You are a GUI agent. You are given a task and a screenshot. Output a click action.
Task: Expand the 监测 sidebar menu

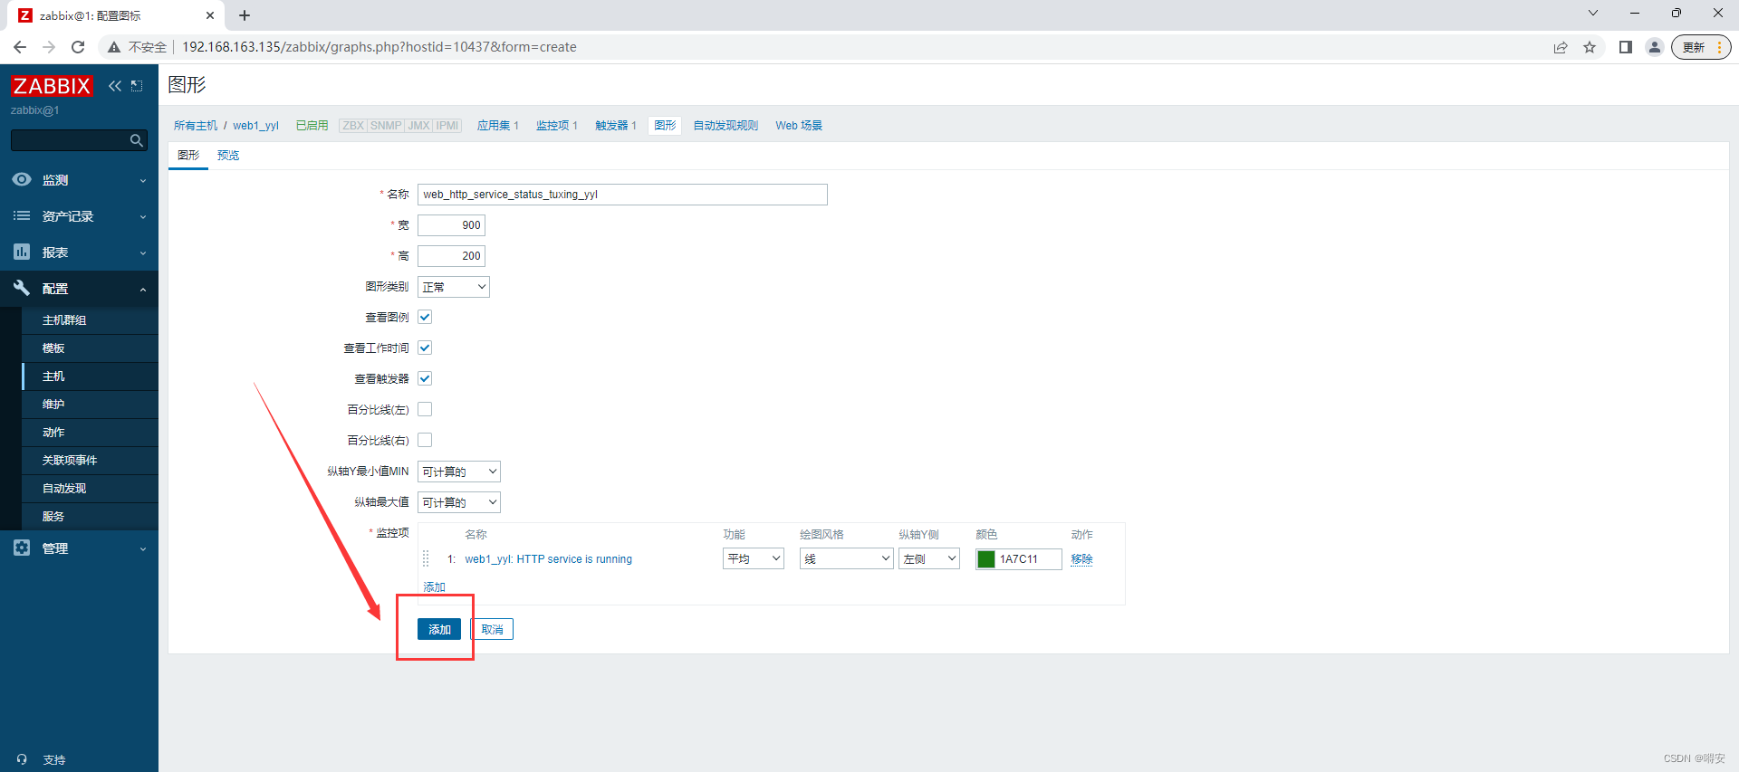(79, 180)
